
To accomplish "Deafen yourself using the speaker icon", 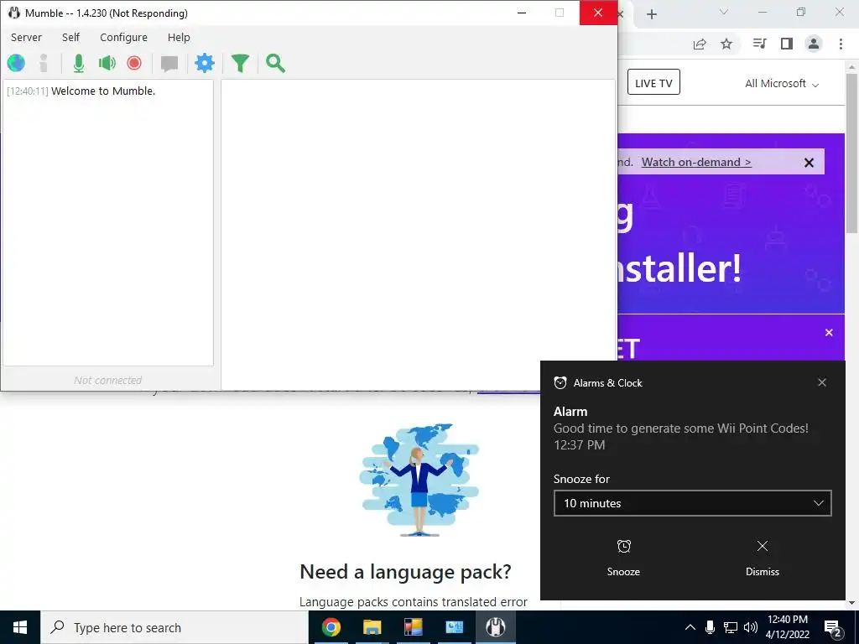I will click(107, 64).
